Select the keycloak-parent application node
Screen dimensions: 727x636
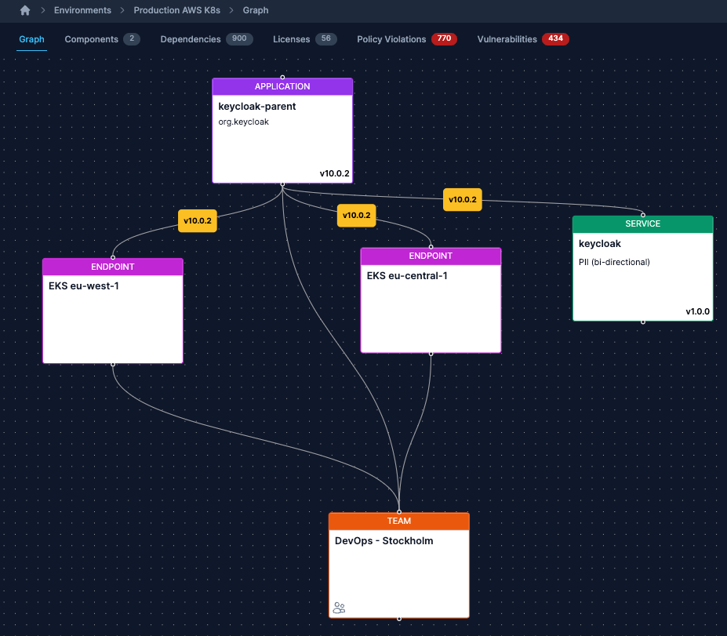[x=282, y=131]
